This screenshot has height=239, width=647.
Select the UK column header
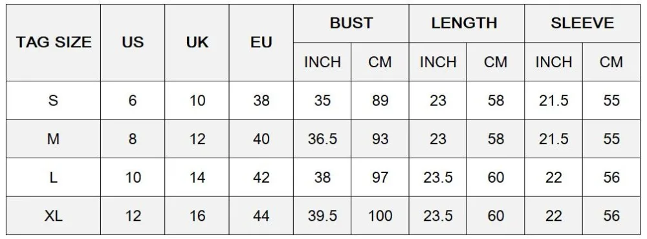[197, 43]
